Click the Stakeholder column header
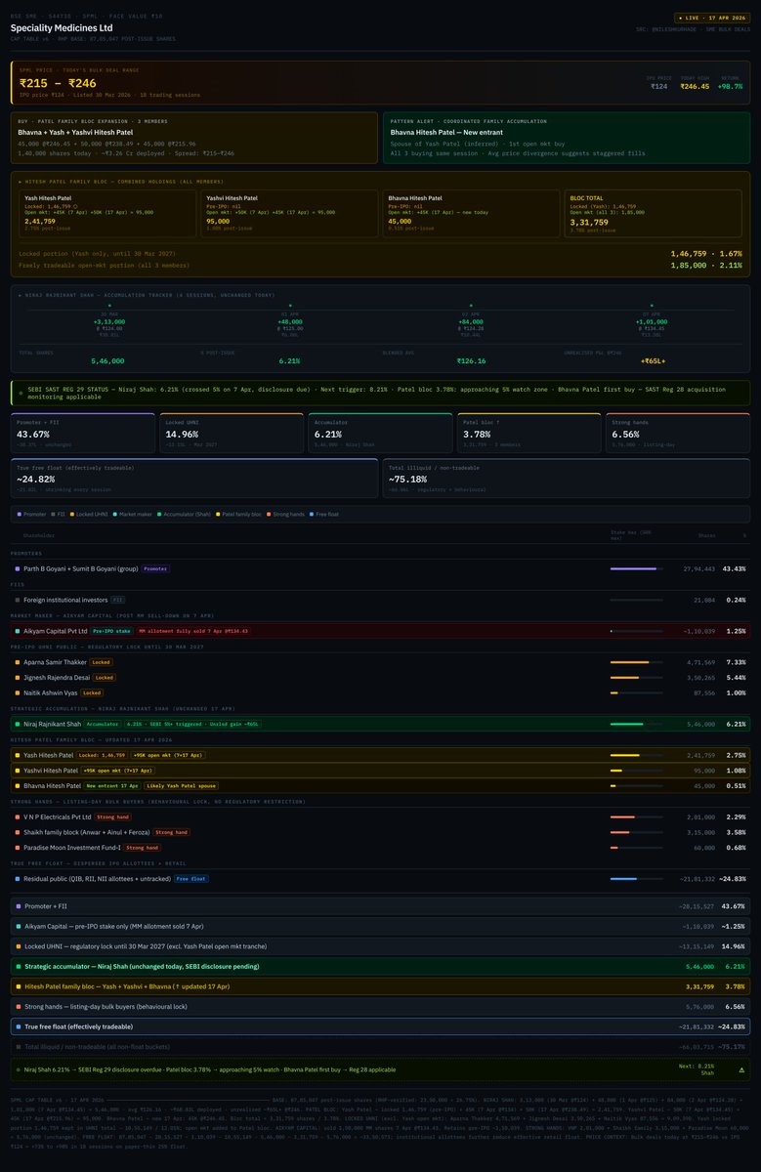This screenshot has width=761, height=1172. click(39, 535)
